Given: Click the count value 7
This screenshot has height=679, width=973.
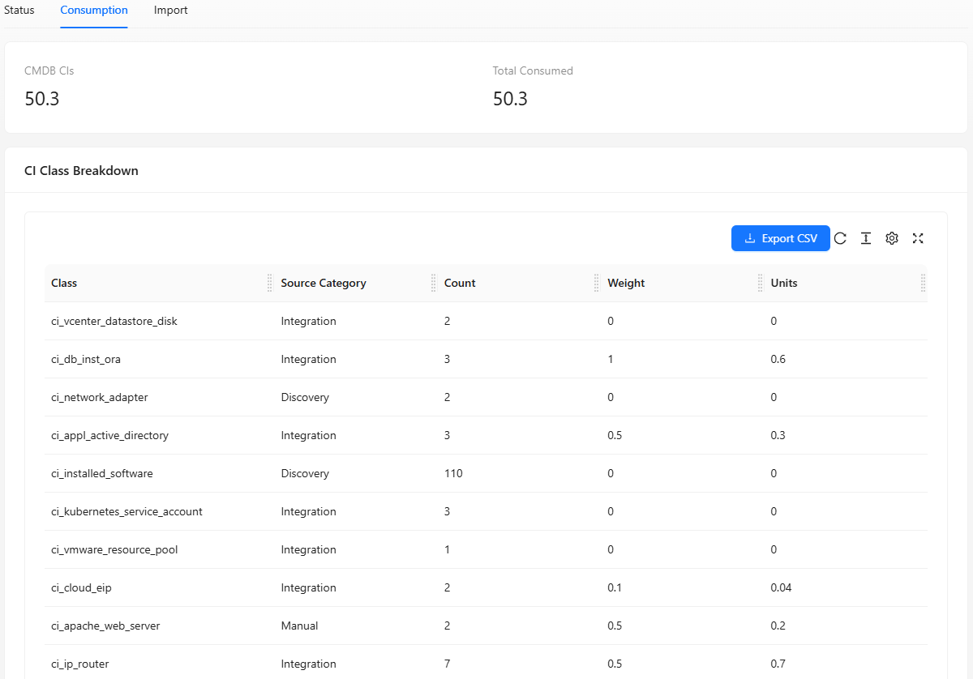Looking at the screenshot, I should point(447,664).
